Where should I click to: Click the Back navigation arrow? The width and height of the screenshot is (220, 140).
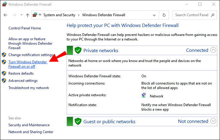pyautogui.click(x=6, y=15)
